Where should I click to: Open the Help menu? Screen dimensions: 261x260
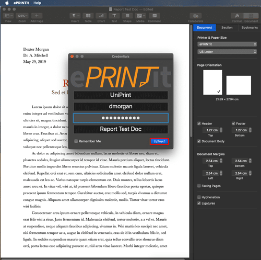click(x=37, y=3)
